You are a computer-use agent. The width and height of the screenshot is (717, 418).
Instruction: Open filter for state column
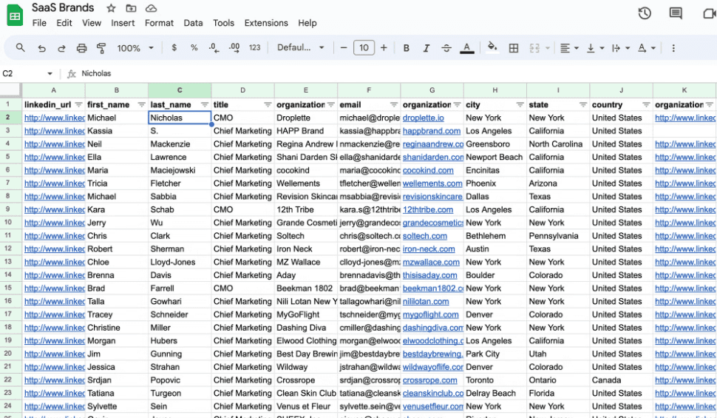[x=583, y=105]
